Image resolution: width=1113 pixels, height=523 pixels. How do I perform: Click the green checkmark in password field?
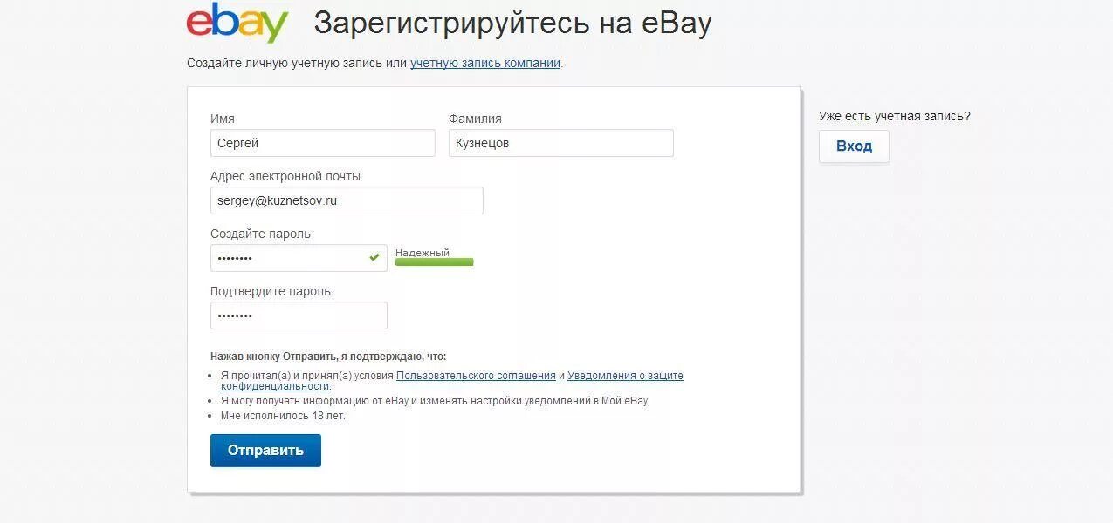click(374, 258)
